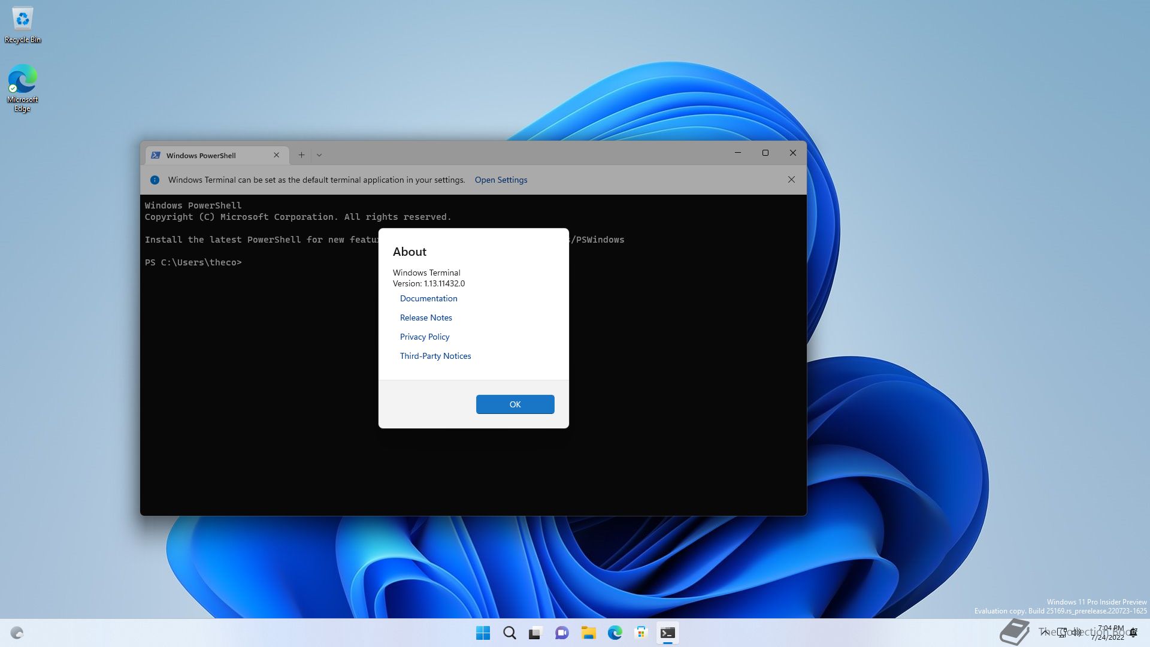This screenshot has width=1150, height=647.
Task: Open File Explorer from the taskbar
Action: (x=588, y=633)
